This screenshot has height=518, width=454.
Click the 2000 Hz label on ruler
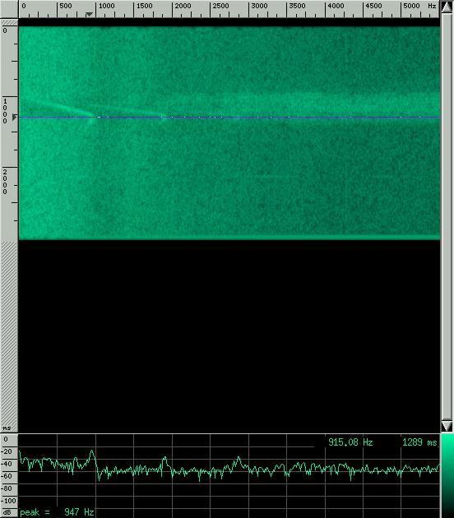[x=183, y=6]
